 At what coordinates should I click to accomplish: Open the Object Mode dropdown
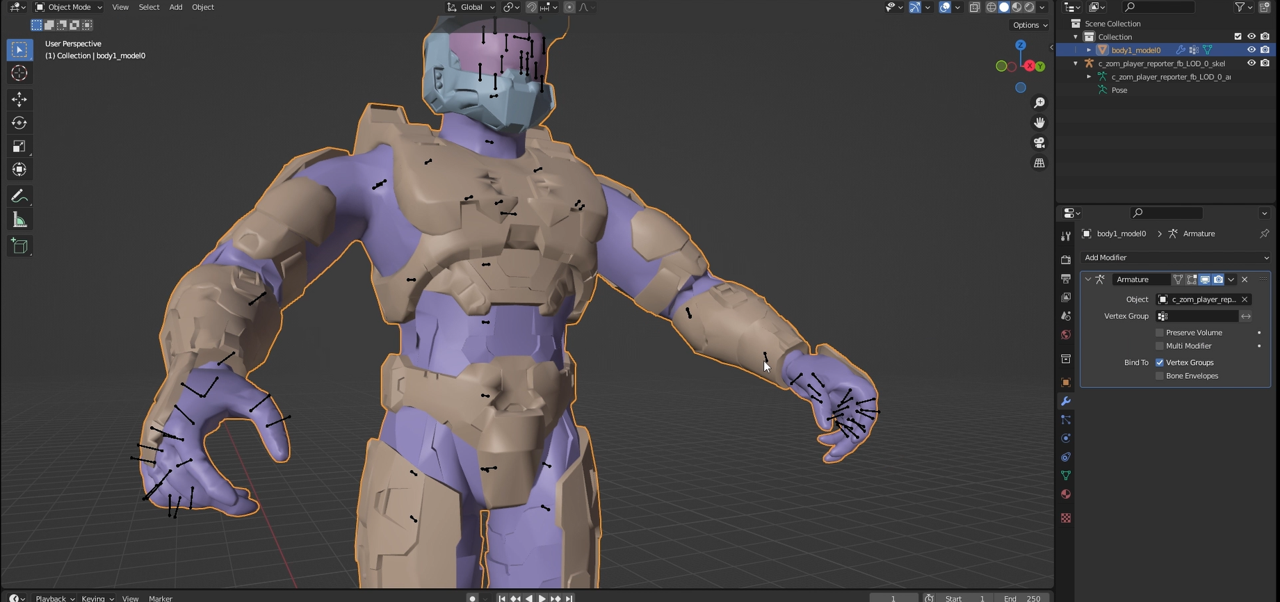coord(69,7)
